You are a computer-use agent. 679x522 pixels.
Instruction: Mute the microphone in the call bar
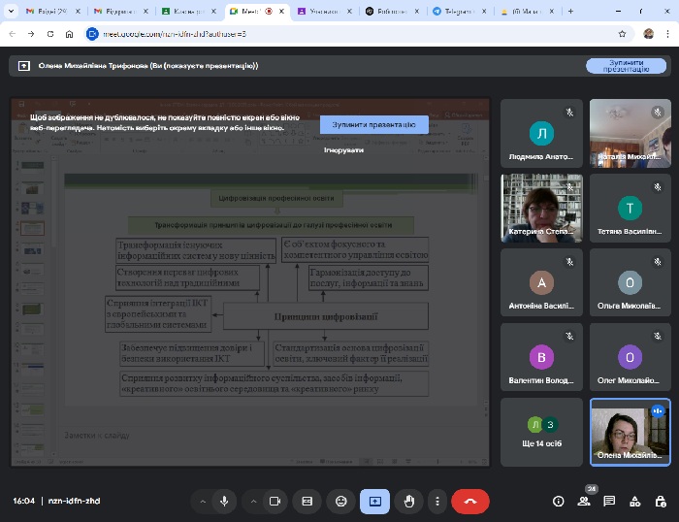coord(224,501)
